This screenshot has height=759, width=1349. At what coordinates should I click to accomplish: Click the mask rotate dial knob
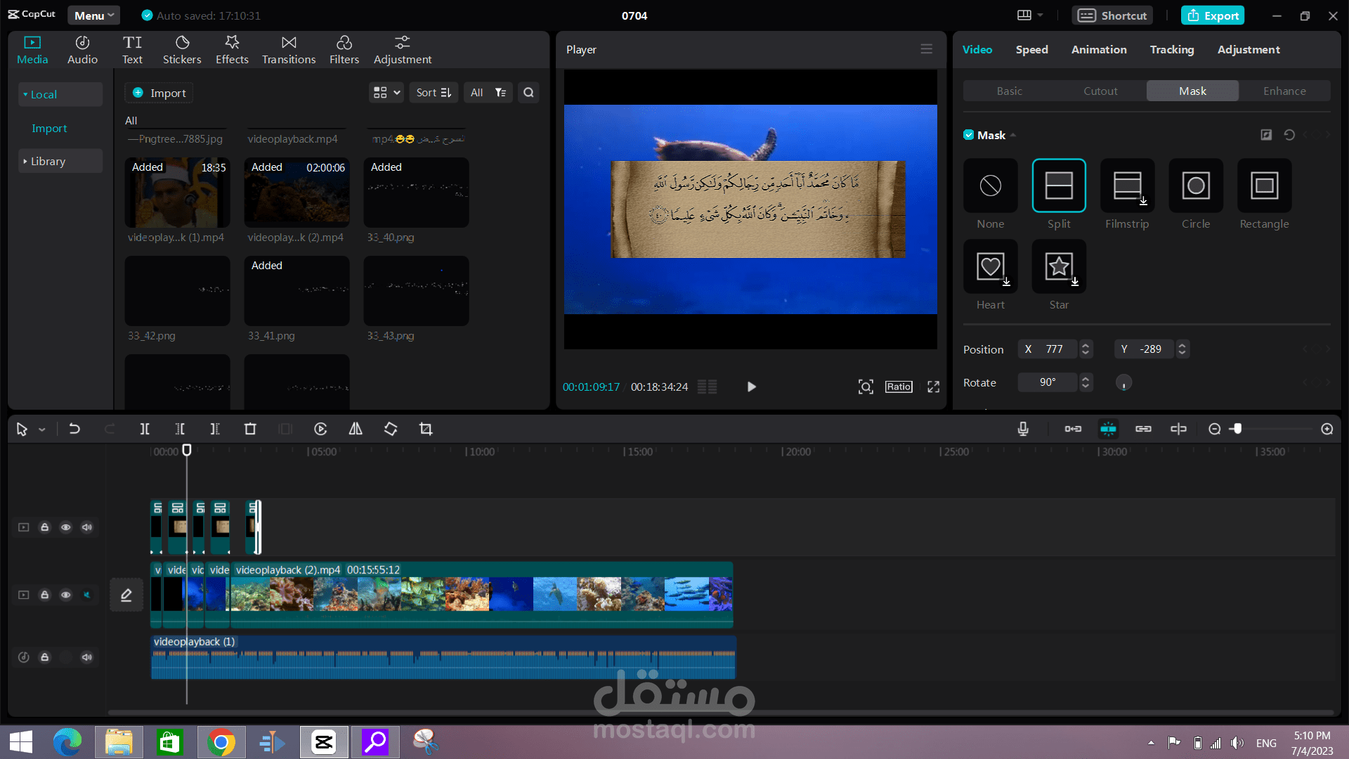tap(1123, 382)
